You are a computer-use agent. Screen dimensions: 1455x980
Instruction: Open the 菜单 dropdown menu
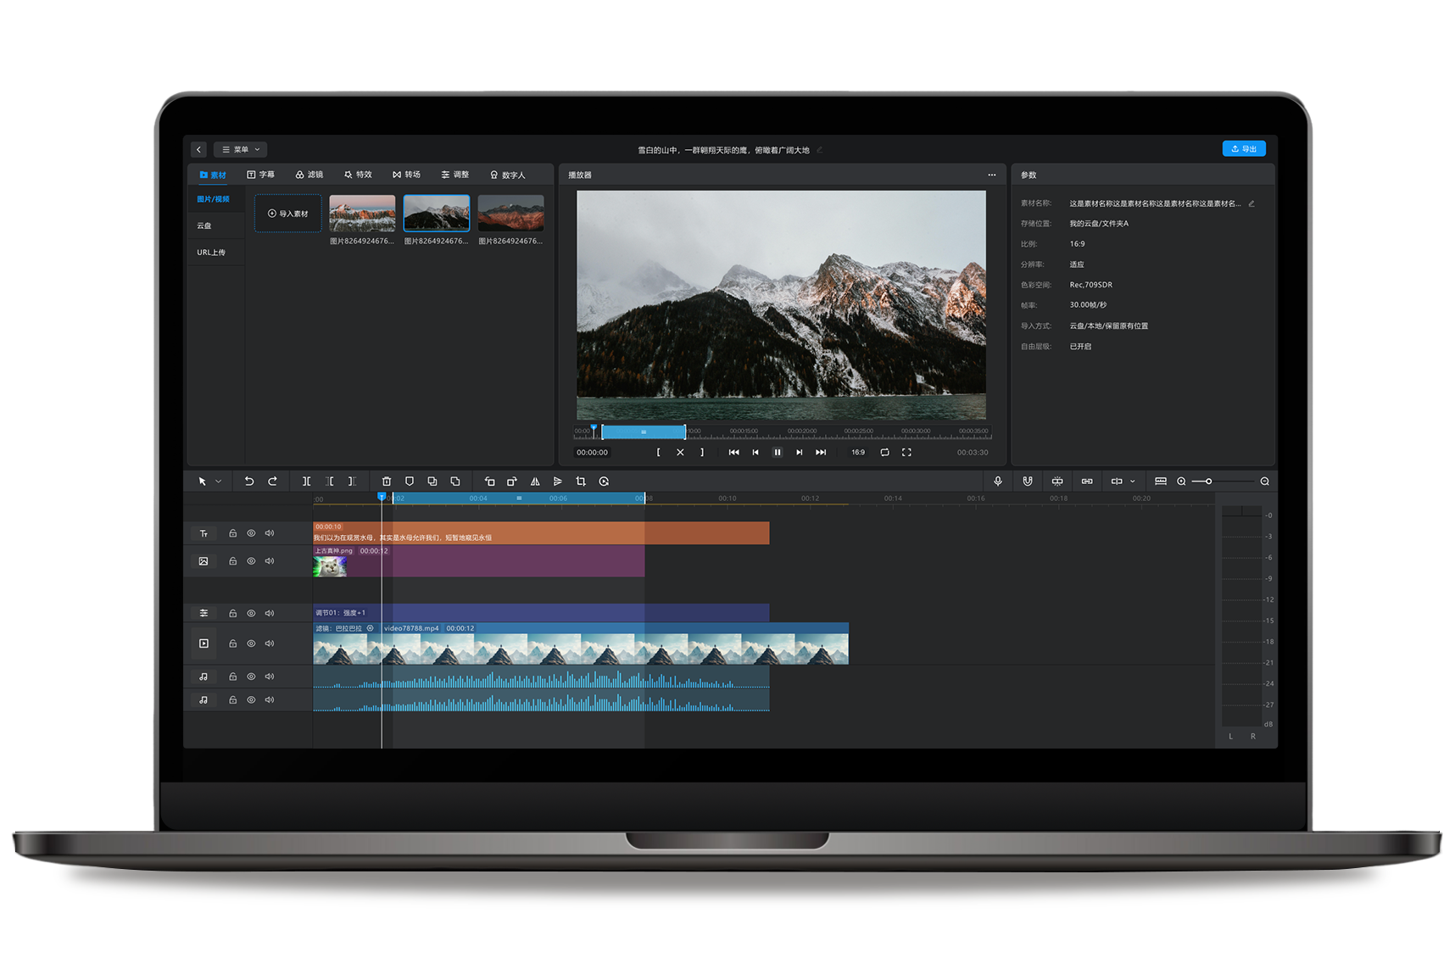pyautogui.click(x=241, y=149)
